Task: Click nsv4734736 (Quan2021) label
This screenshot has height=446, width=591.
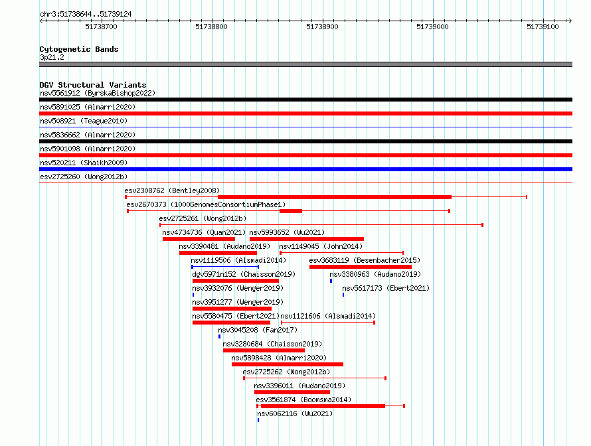Action: pos(204,232)
